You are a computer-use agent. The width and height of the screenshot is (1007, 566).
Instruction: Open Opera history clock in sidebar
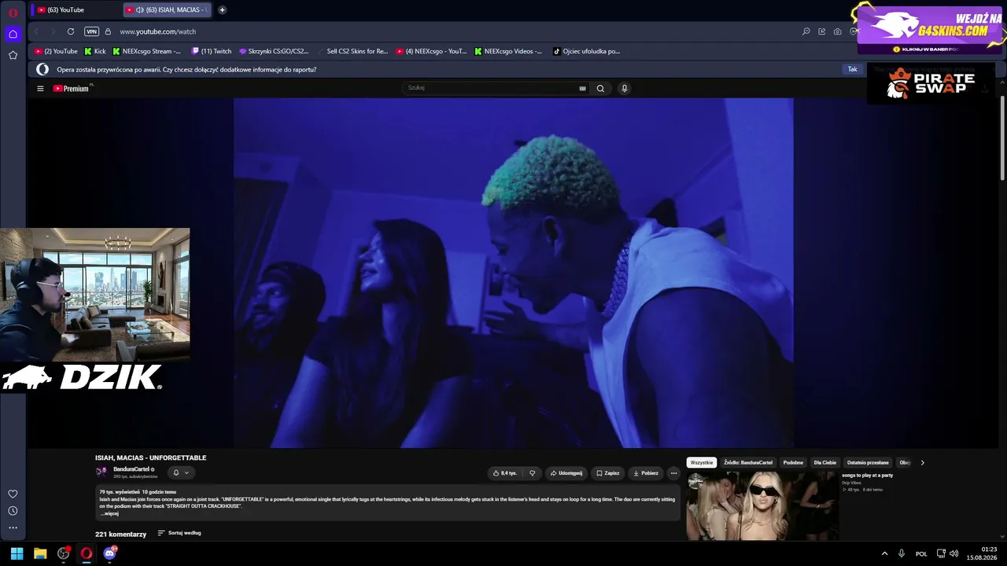point(13,511)
